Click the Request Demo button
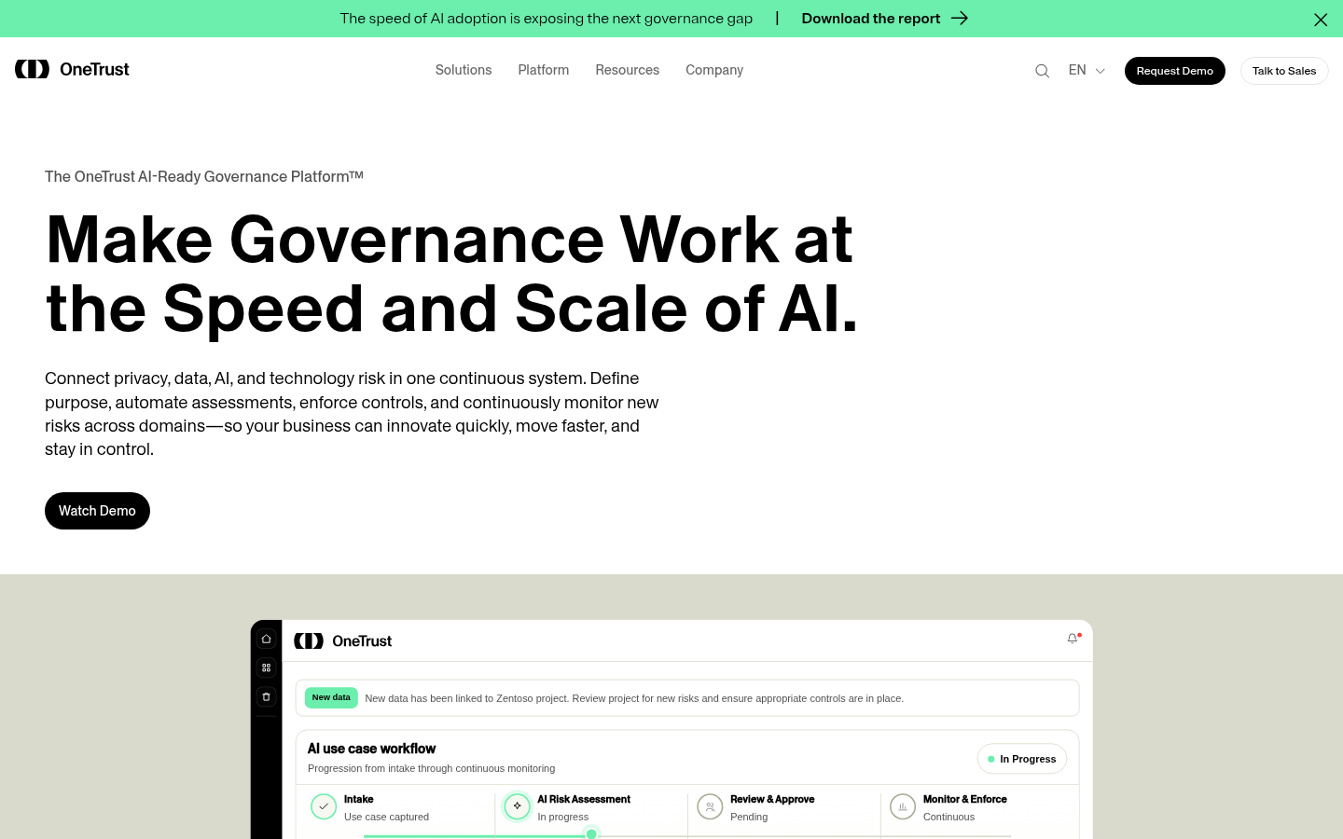Image resolution: width=1343 pixels, height=839 pixels. click(1175, 71)
